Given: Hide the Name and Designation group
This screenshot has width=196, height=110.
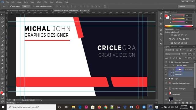Looking at the screenshot, I should coord(166,62).
